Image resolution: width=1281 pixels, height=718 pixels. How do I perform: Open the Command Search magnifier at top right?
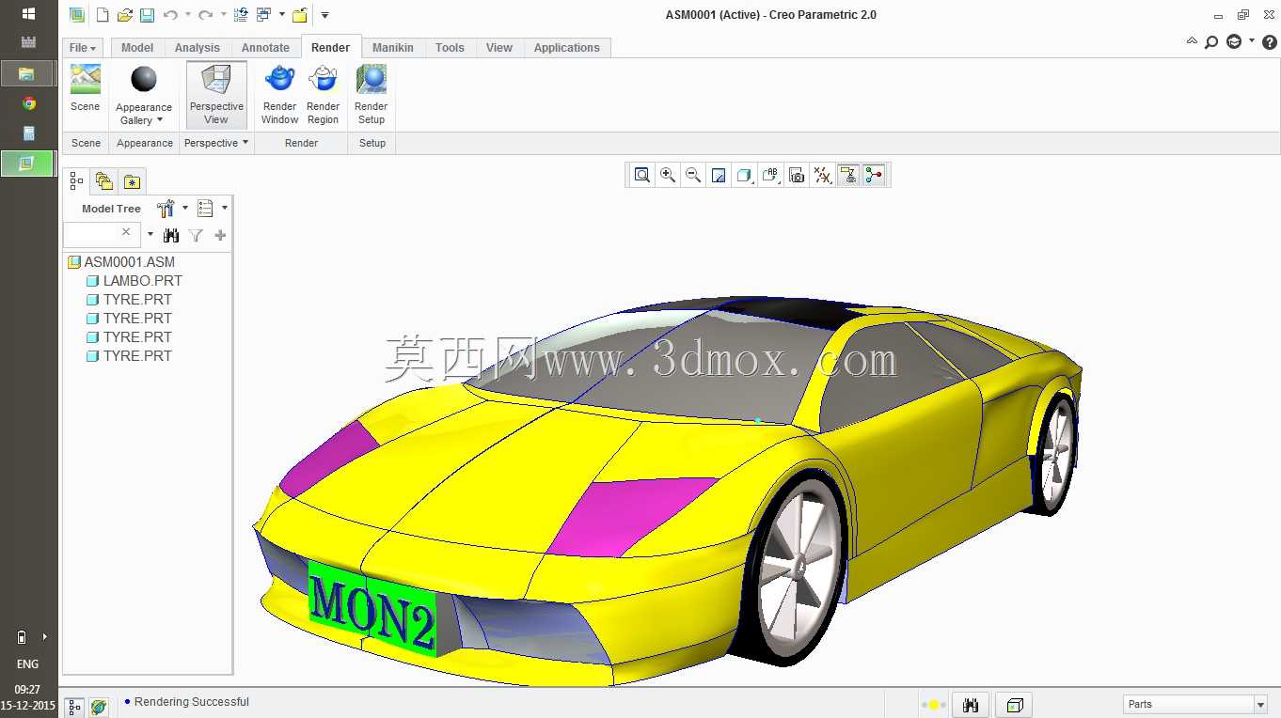[x=1211, y=42]
